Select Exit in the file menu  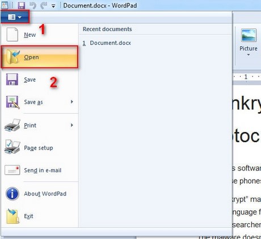pyautogui.click(x=40, y=216)
